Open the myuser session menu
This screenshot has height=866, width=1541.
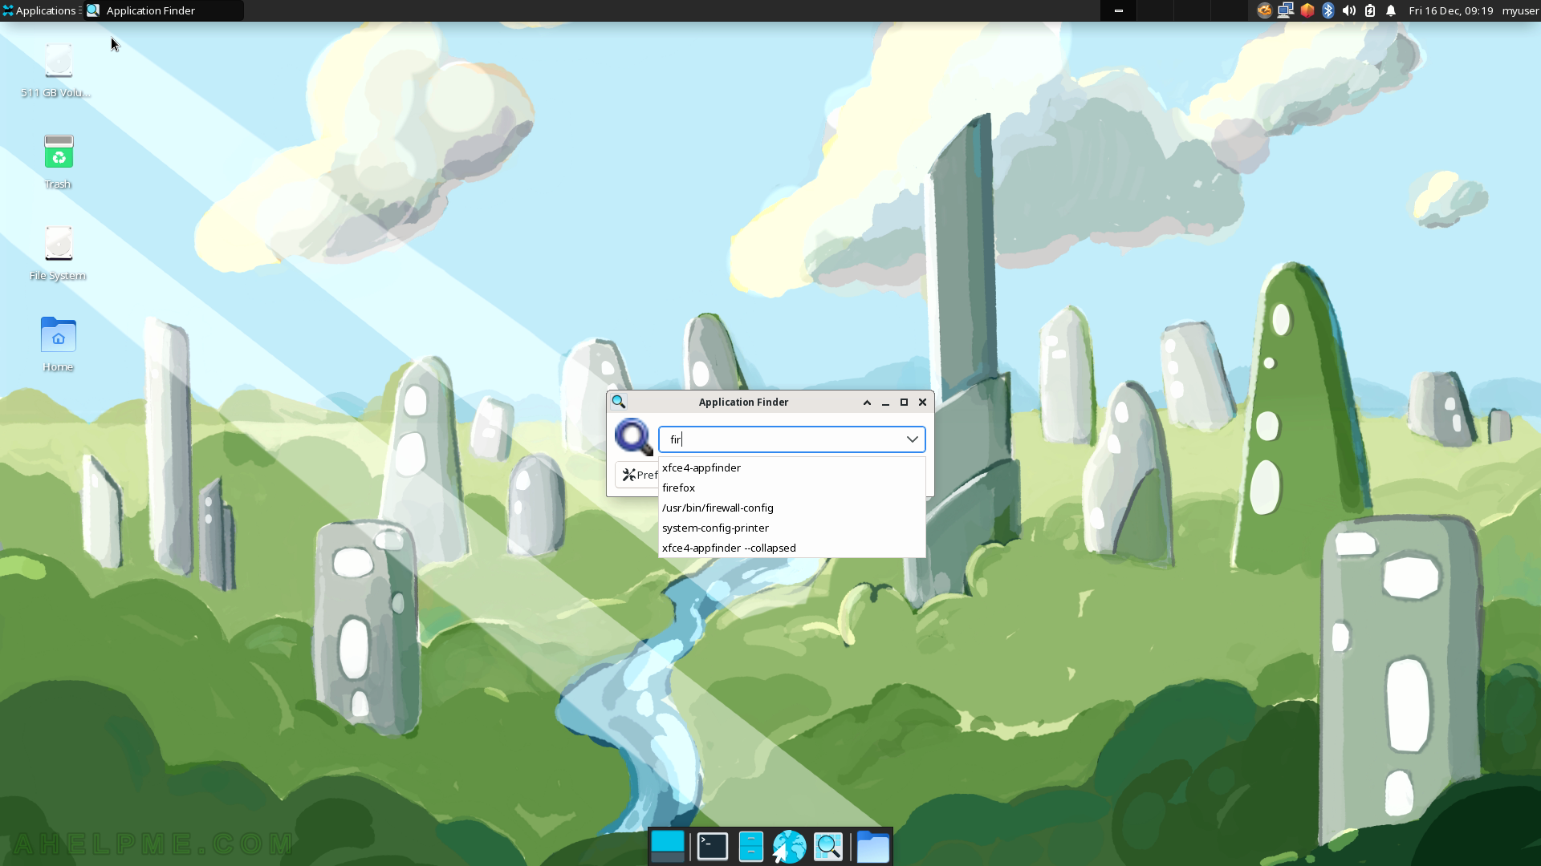click(x=1520, y=10)
